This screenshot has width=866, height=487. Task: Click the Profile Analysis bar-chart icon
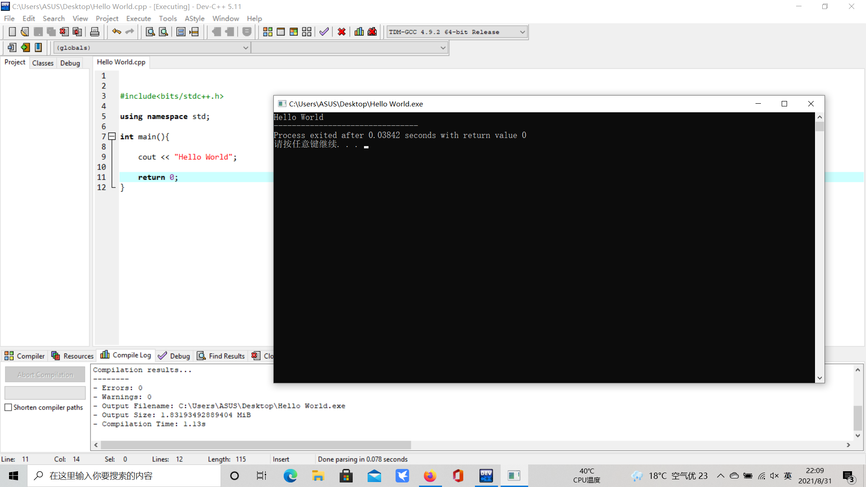point(359,32)
